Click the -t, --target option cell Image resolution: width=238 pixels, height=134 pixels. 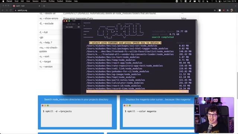pos(50,61)
